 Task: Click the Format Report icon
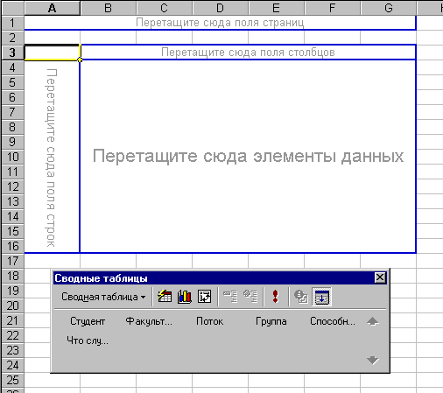165,297
